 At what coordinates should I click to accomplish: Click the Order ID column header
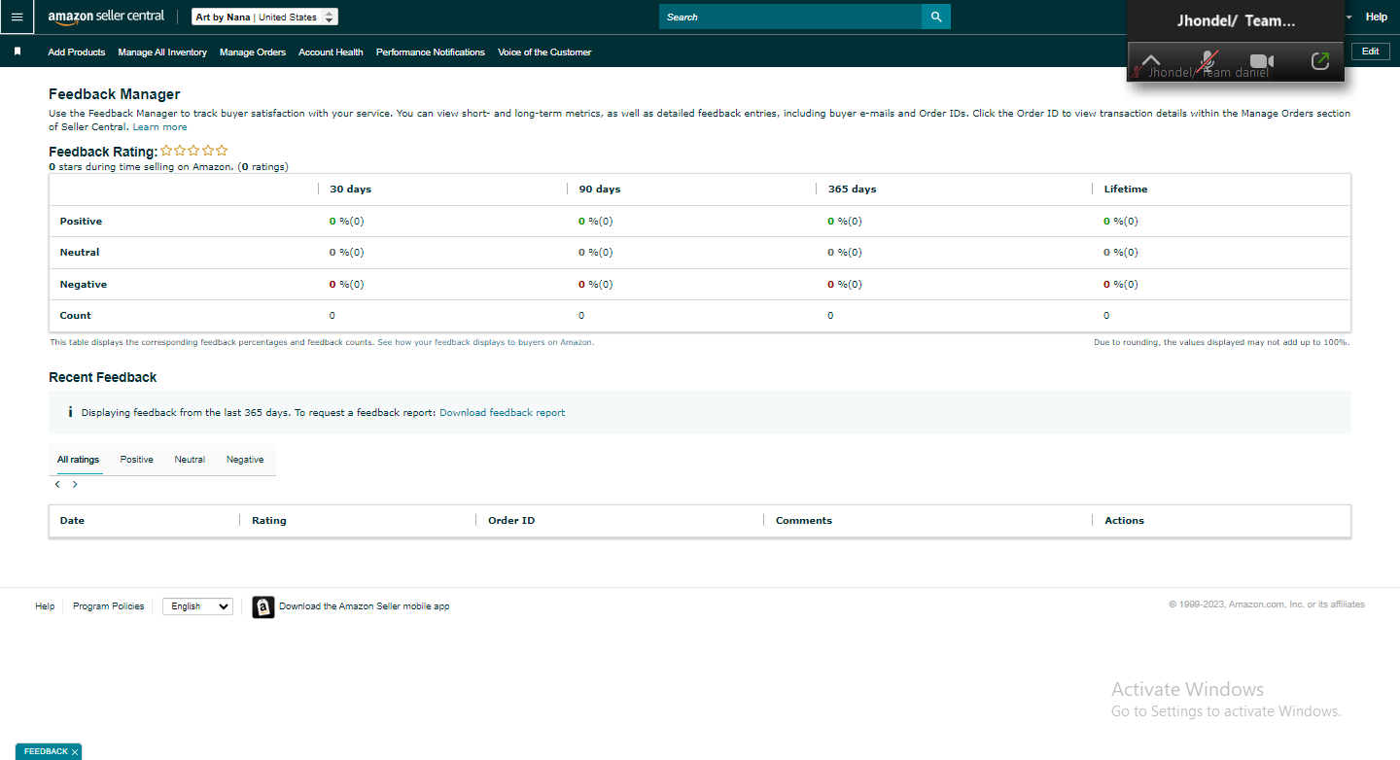[511, 521]
